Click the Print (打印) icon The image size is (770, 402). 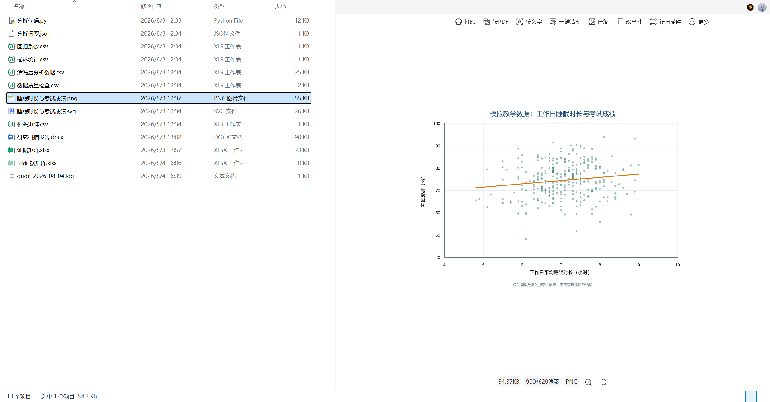click(458, 22)
